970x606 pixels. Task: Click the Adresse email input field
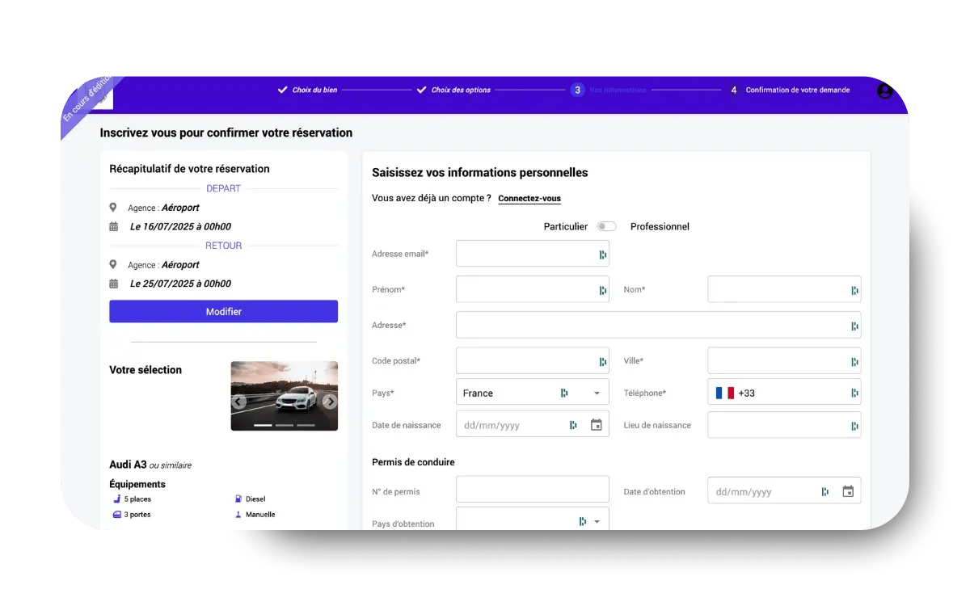(533, 254)
